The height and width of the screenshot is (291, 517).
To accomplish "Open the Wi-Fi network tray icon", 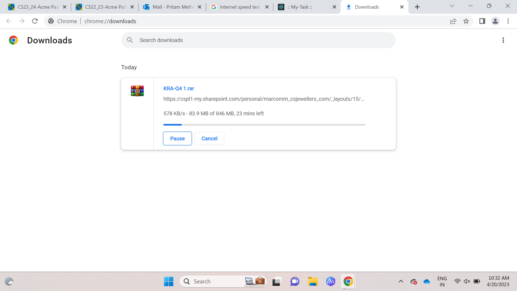I will tap(457, 282).
